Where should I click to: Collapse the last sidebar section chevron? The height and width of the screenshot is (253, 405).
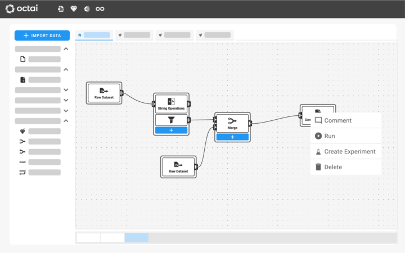coord(66,121)
